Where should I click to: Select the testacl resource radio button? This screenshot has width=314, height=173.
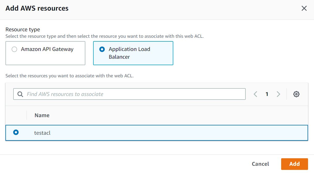(16, 132)
